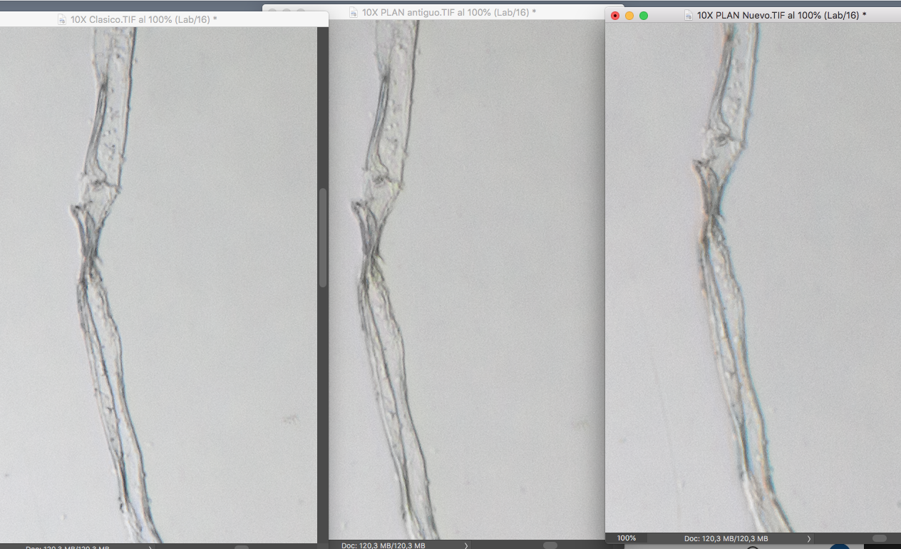The height and width of the screenshot is (549, 901).
Task: Click the file proxy icon of 10X PLAN antiguo.TIF
Action: 355,12
